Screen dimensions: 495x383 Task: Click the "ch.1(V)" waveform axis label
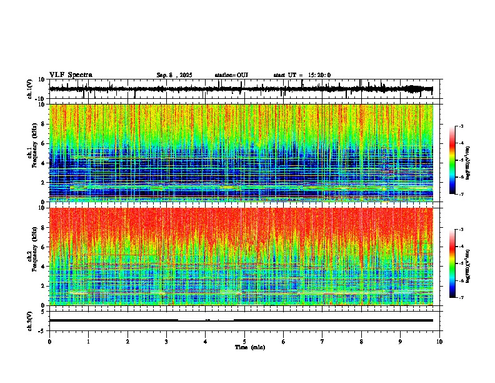pyautogui.click(x=30, y=89)
